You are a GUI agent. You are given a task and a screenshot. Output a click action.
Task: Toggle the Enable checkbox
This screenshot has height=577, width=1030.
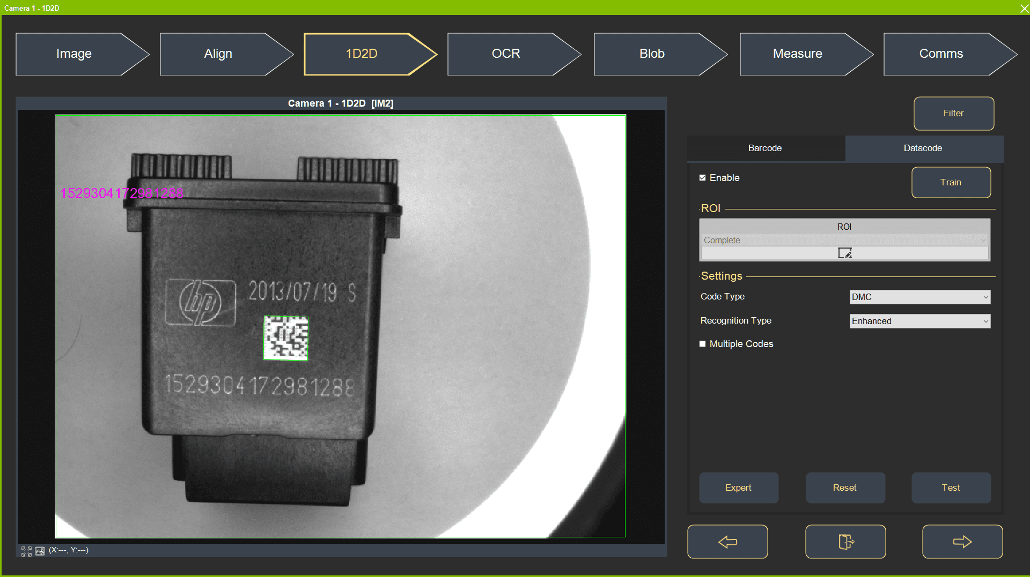[x=703, y=178]
